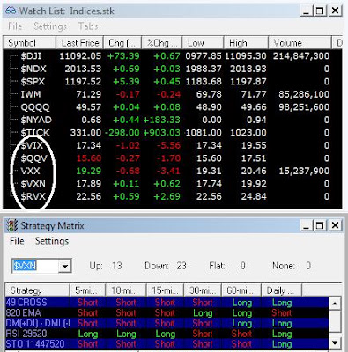Select the IWM symbol row
Screen dimensions: 348x352
[x=173, y=94]
